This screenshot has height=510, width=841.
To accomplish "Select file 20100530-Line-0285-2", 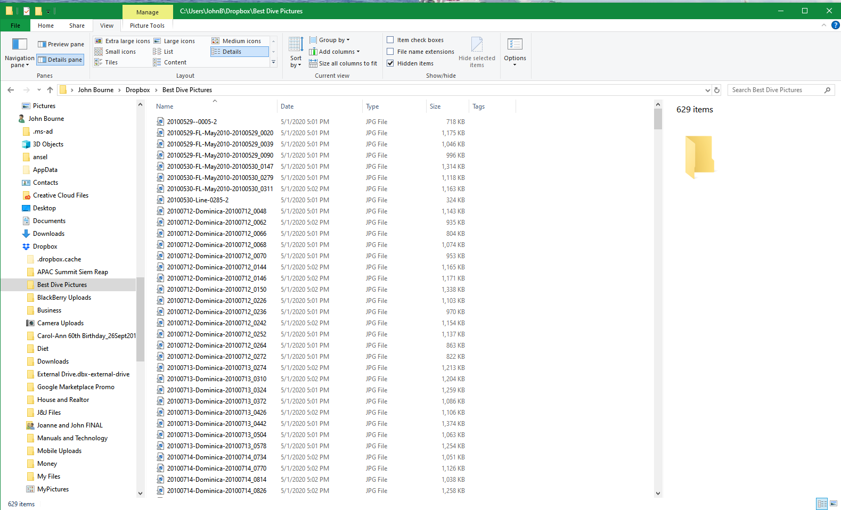I will (198, 200).
